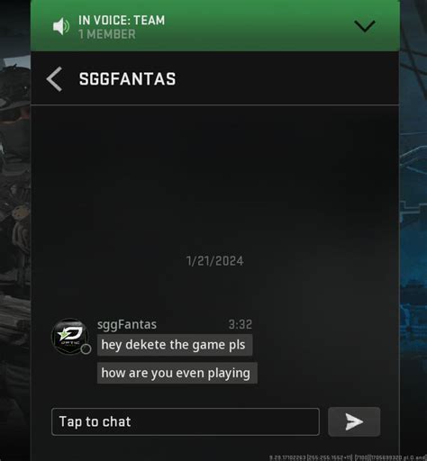Click the 'IN VOICE: TEAM' label
The width and height of the screenshot is (427, 461).
click(x=122, y=21)
